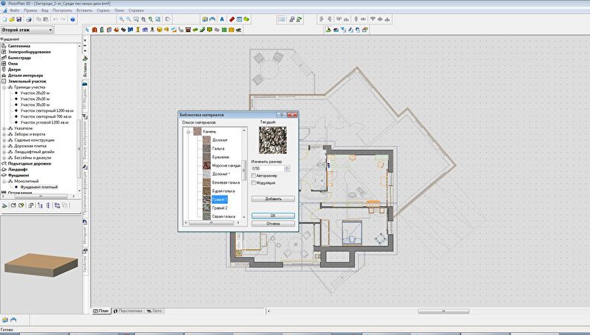This screenshot has width=590, height=335.
Task: Expand the Заборы и ворота tree node
Action: coord(5,133)
